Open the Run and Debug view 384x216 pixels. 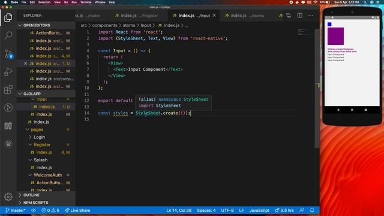[8, 72]
